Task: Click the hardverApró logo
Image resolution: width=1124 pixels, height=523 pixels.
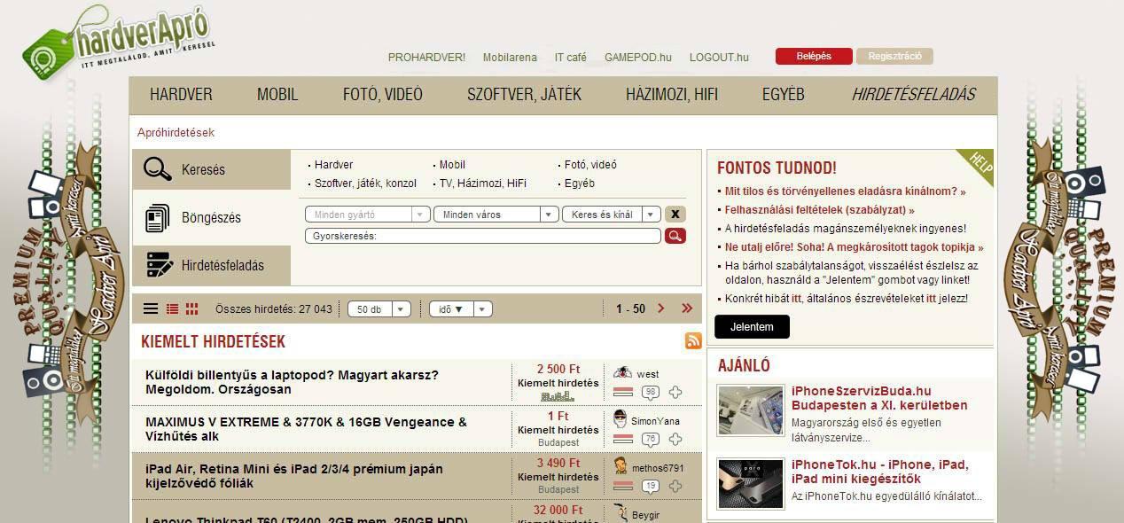Action: pos(117,42)
